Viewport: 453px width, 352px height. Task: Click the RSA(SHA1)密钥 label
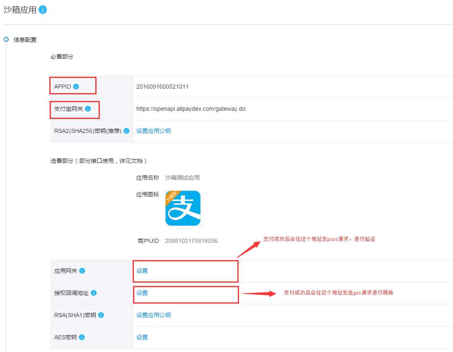coord(75,315)
